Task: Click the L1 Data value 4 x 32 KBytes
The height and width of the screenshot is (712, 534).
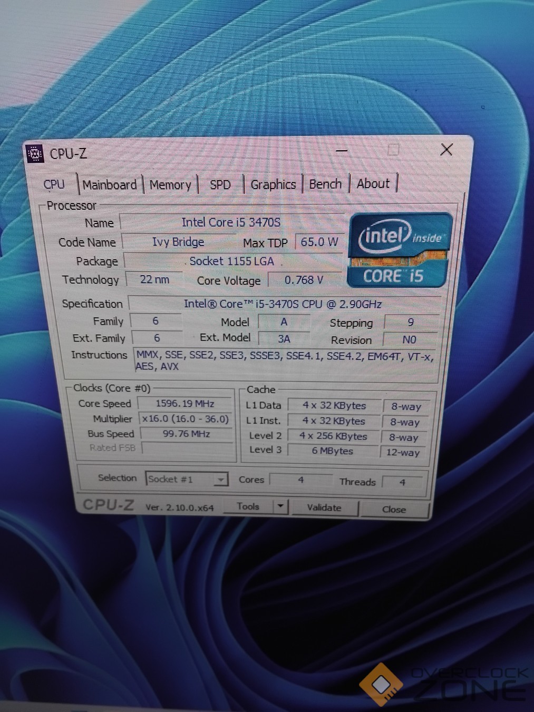Action: coord(334,406)
